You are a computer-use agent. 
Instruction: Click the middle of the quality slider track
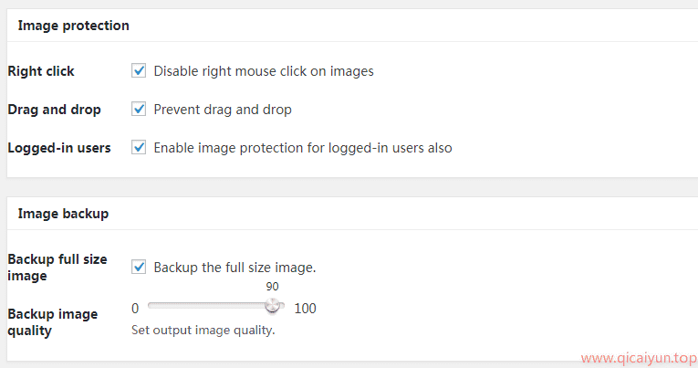pyautogui.click(x=215, y=307)
